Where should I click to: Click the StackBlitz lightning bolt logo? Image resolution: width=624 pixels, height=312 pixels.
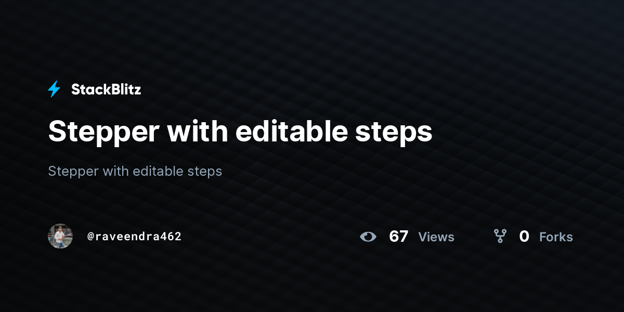pyautogui.click(x=54, y=89)
